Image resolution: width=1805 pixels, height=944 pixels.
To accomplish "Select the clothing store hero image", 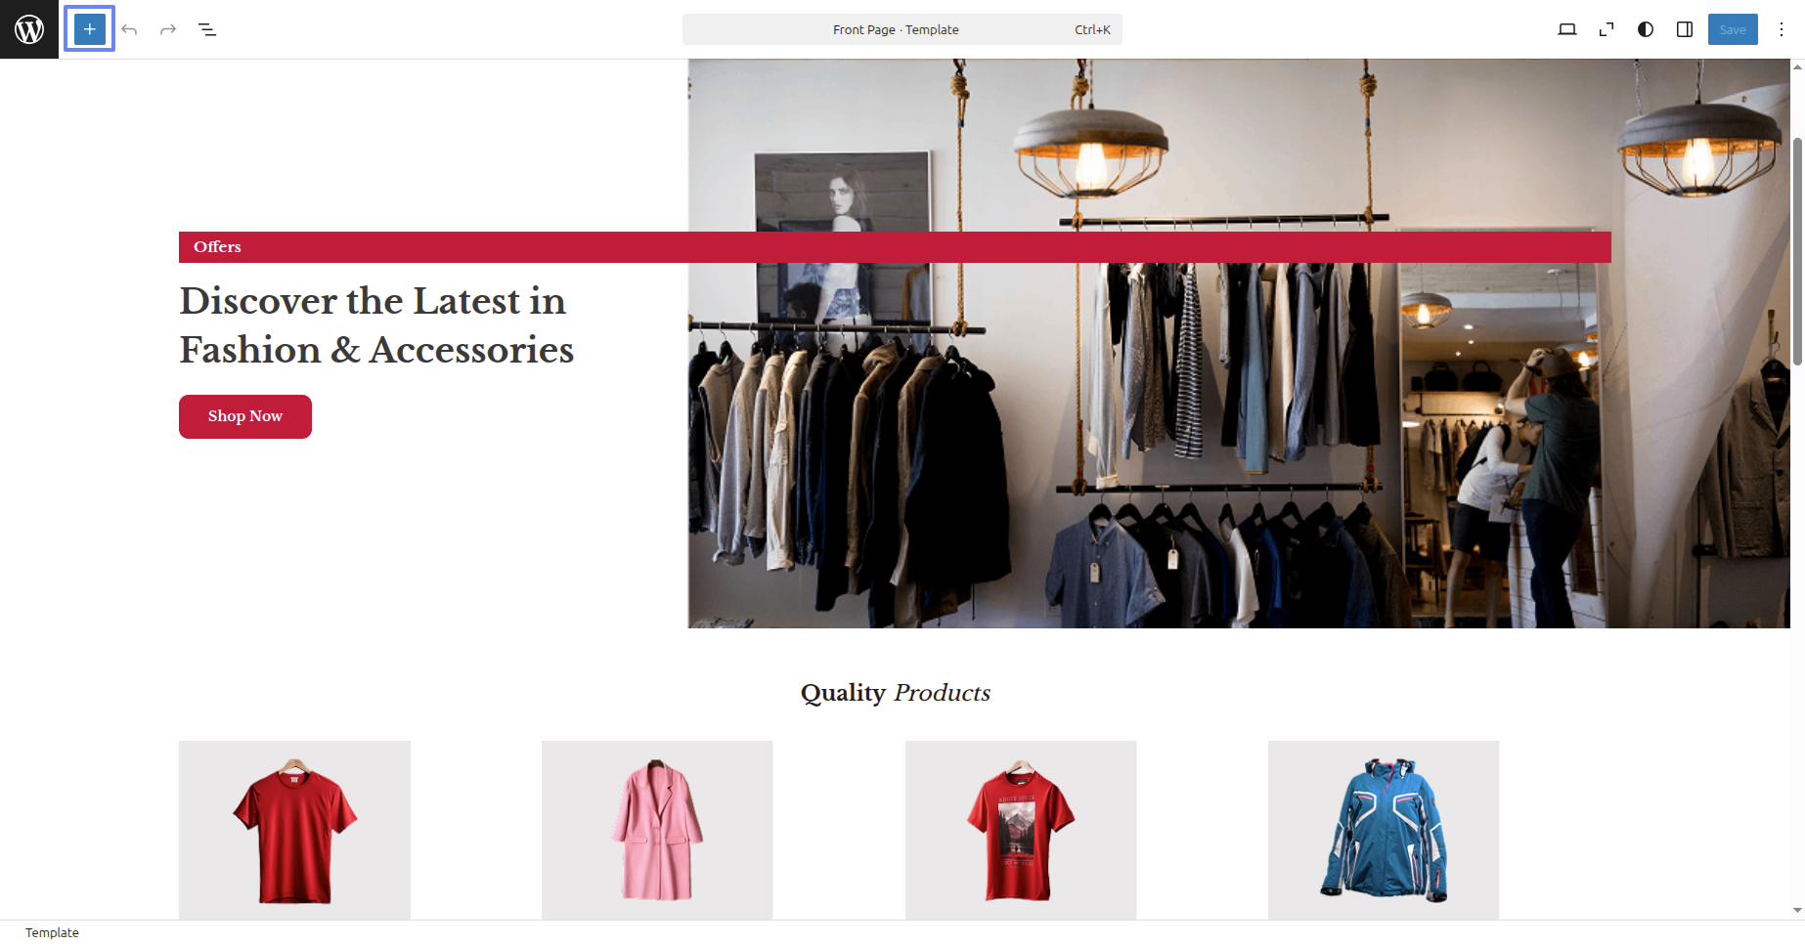I will pos(1239,343).
